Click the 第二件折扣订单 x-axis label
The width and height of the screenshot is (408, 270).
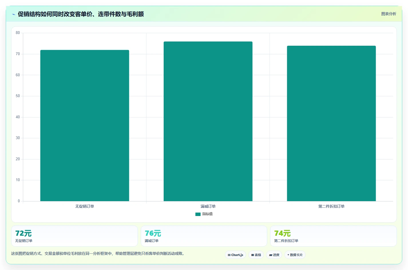pos(331,206)
